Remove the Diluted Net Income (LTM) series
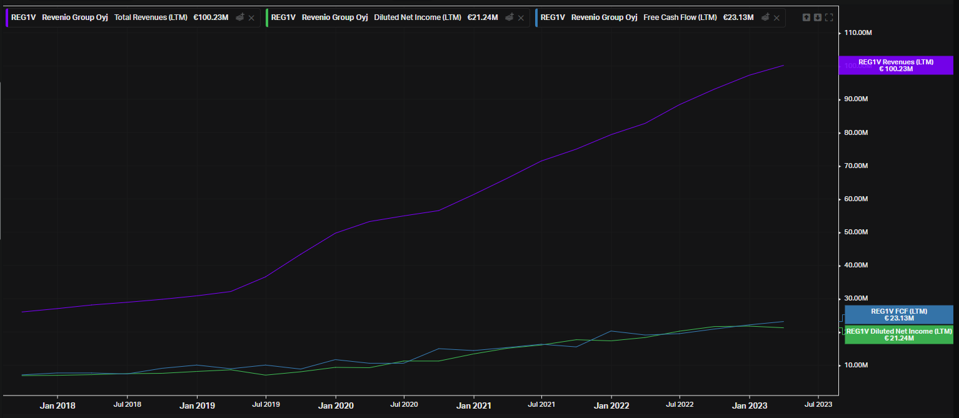This screenshot has width=959, height=418. [521, 17]
